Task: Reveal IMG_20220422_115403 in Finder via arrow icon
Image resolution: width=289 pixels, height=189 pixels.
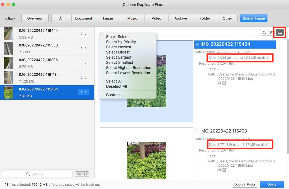Action: [x=224, y=170]
